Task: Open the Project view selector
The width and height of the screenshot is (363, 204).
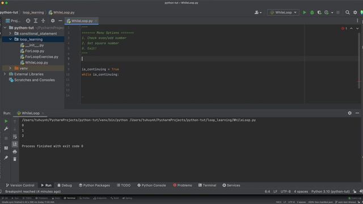Action: (x=13, y=21)
